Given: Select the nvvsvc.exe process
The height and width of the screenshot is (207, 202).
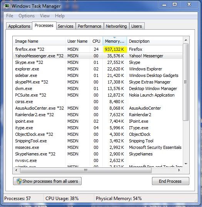Looking at the screenshot, I should (98, 160).
